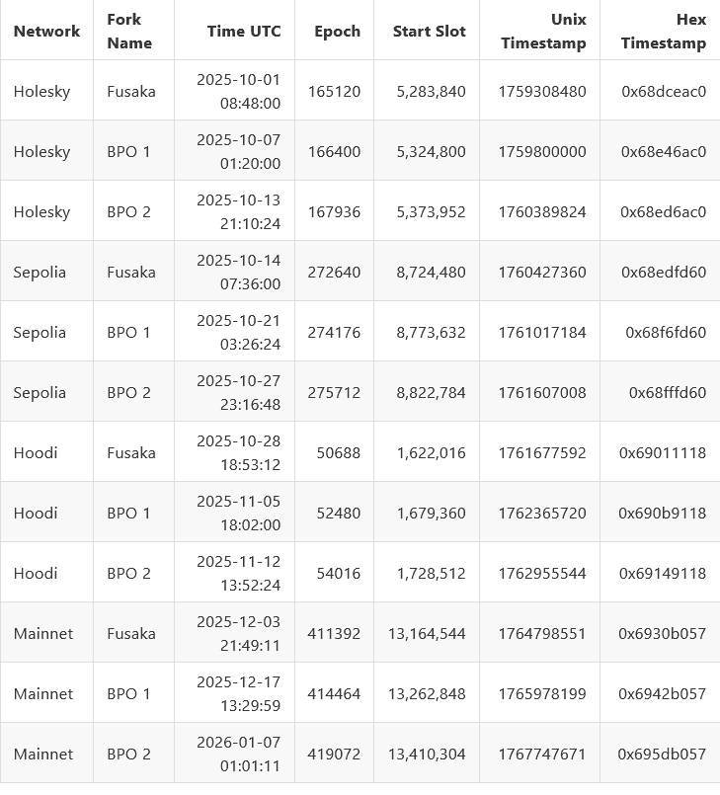Click the Start Slot column header

(x=429, y=31)
